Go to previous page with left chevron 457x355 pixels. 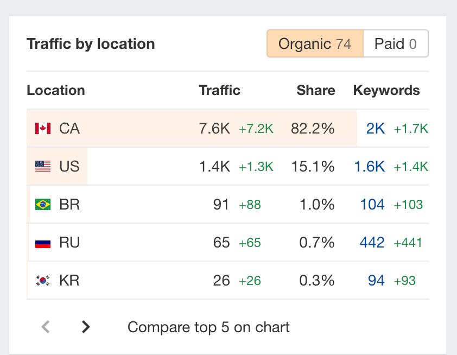(x=46, y=327)
